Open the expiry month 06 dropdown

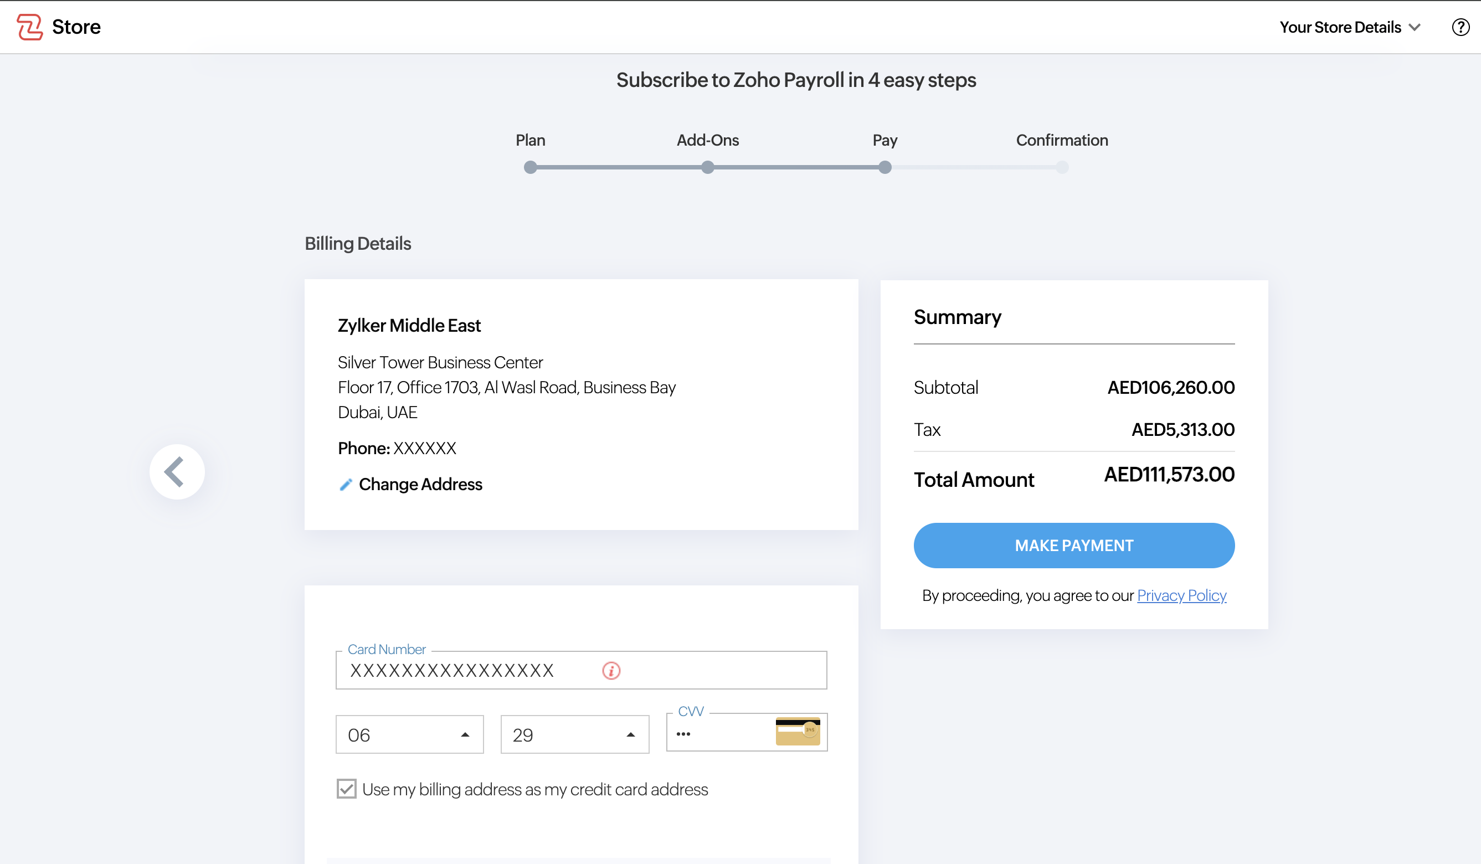pos(410,735)
